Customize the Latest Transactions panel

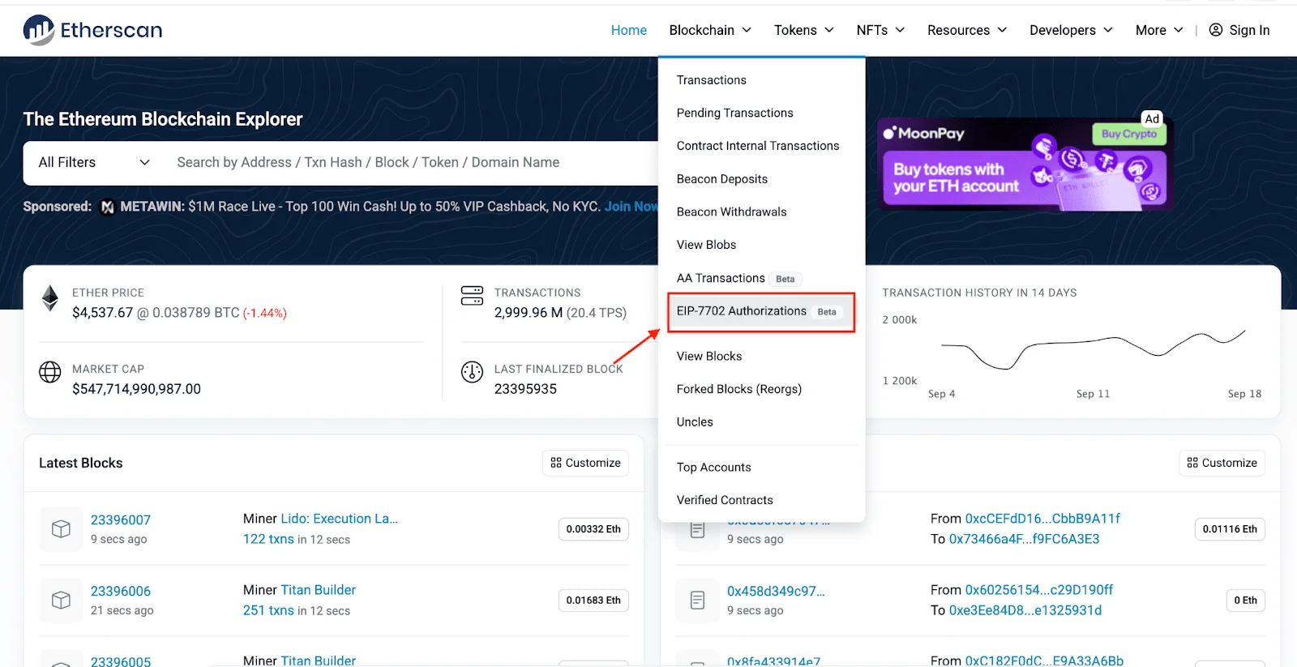(x=1222, y=463)
